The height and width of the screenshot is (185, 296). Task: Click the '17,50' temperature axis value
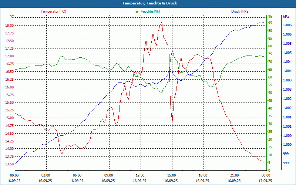click(10, 41)
